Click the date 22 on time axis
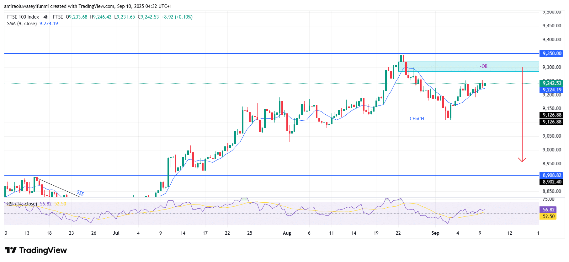 pos(398,233)
